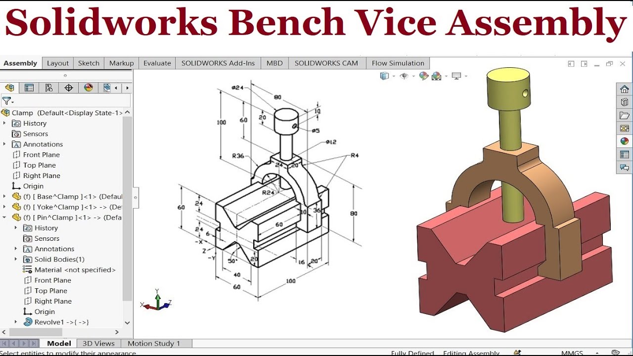
Task: Open the SOLIDWORKS Add-Ins tab
Action: tap(218, 63)
